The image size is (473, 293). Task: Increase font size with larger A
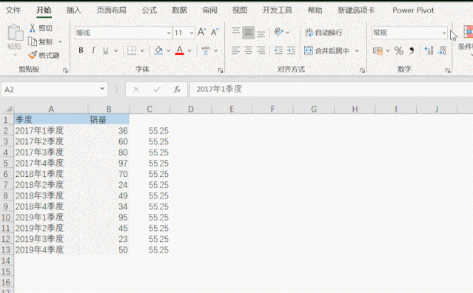[x=202, y=32]
